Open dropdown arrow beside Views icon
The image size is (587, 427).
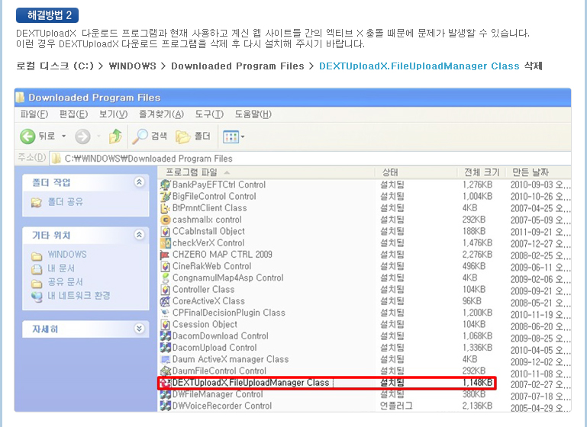click(243, 136)
